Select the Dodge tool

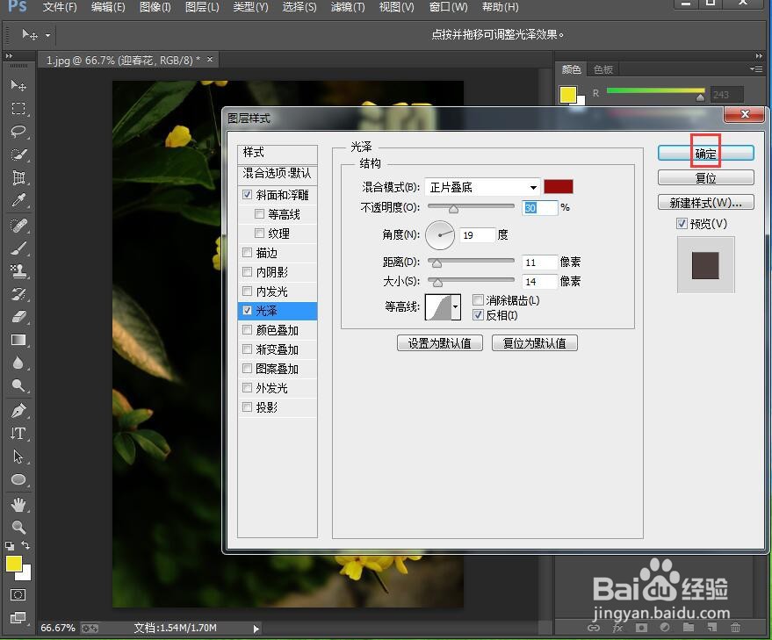point(18,385)
